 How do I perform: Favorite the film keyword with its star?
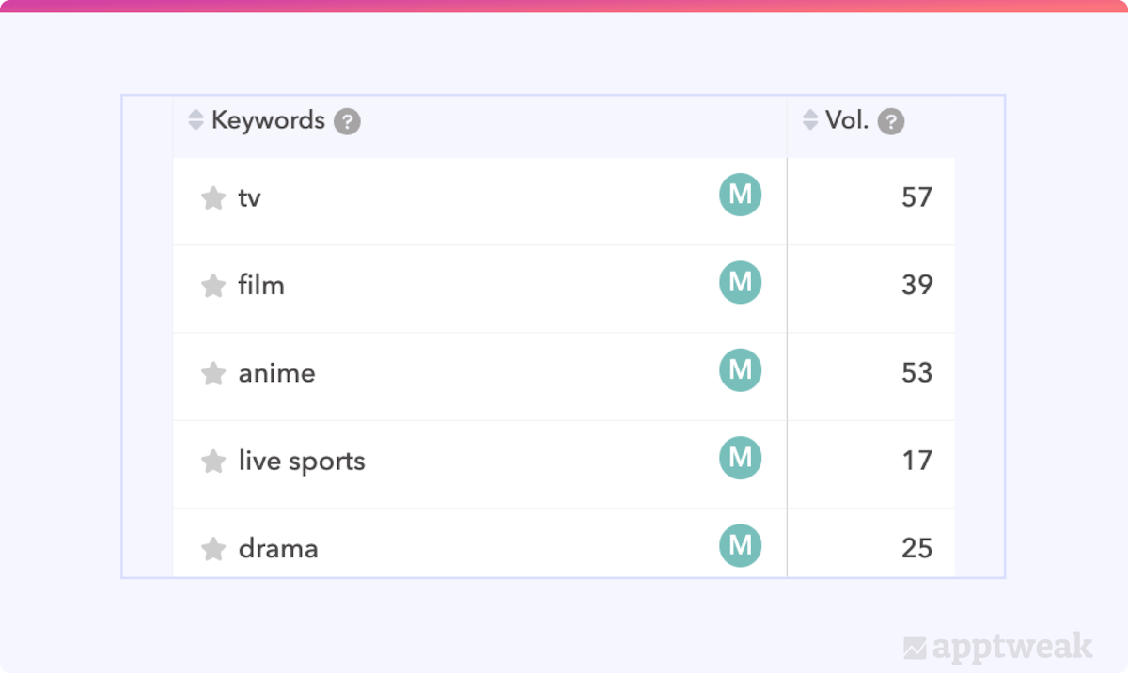pyautogui.click(x=213, y=286)
